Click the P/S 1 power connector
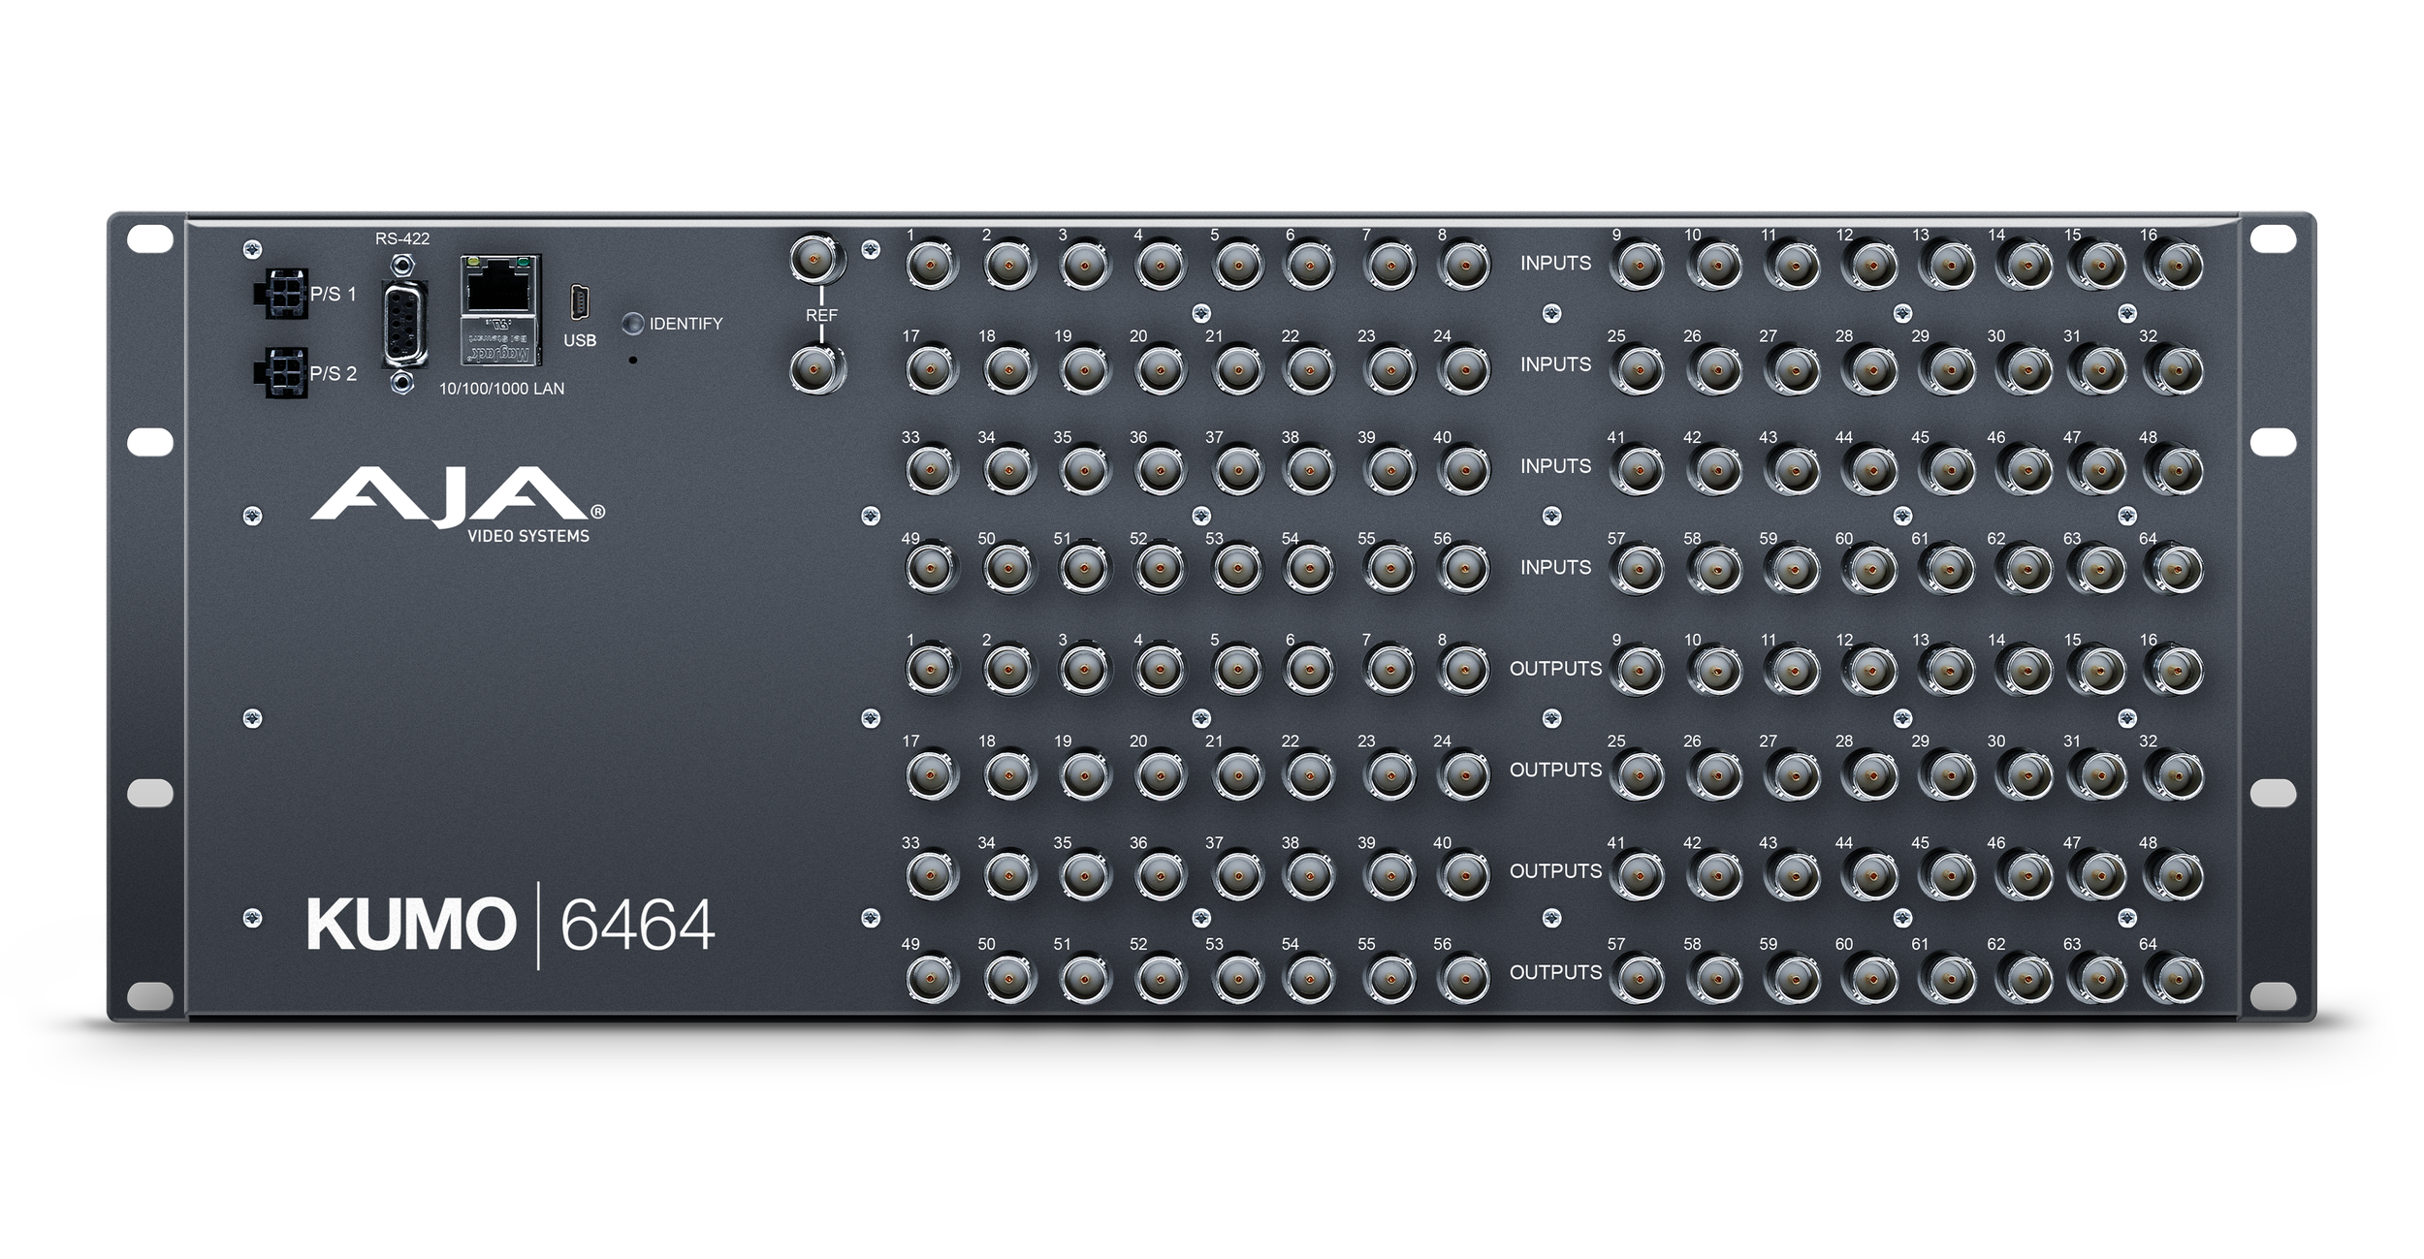Image resolution: width=2424 pixels, height=1259 pixels. pyautogui.click(x=281, y=292)
